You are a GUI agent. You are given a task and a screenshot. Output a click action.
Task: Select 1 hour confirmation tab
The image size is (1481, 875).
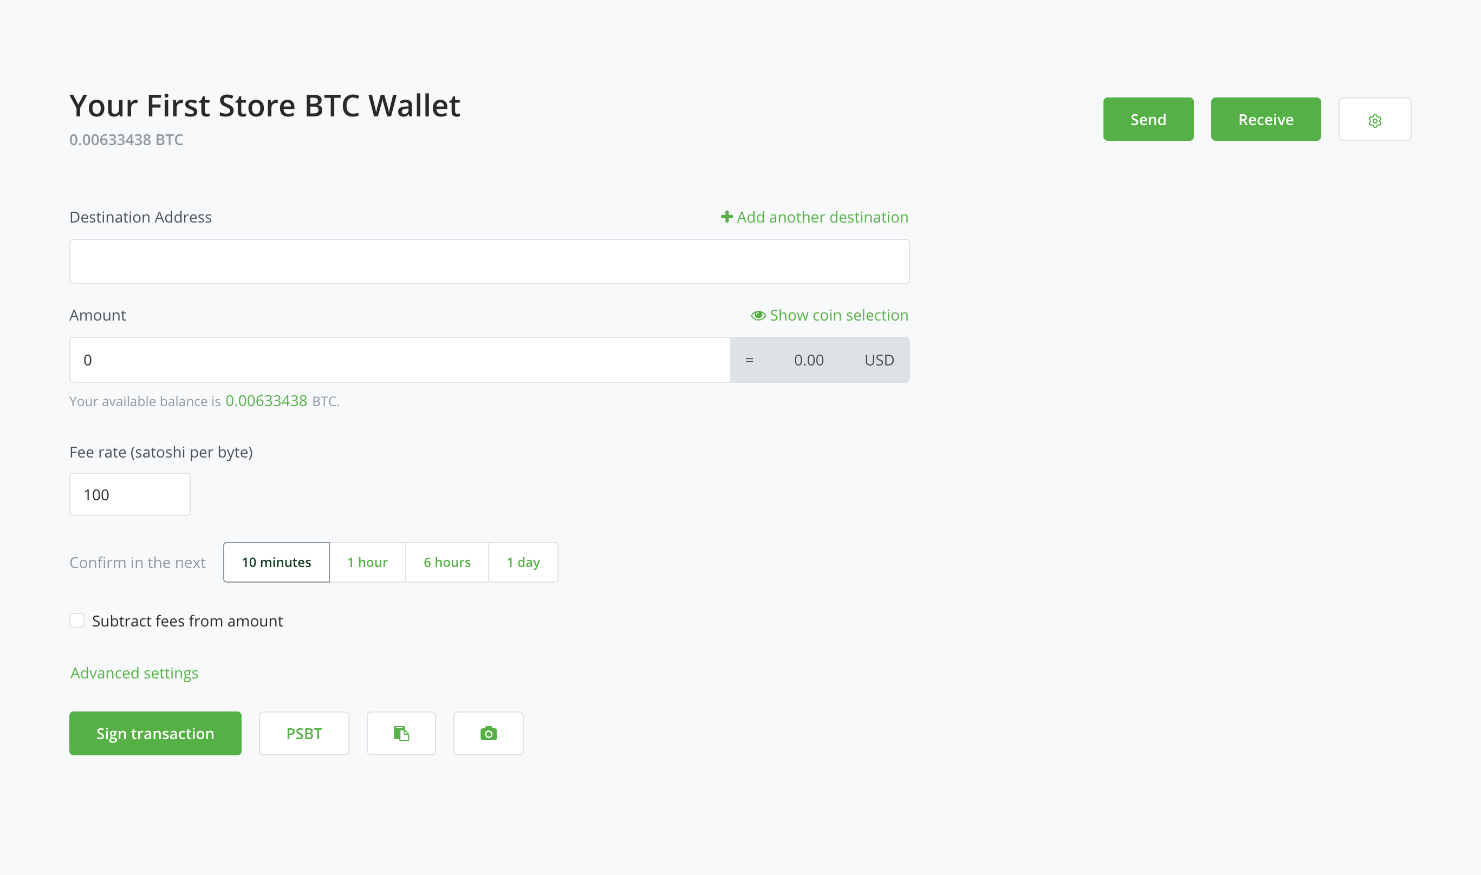coord(367,563)
